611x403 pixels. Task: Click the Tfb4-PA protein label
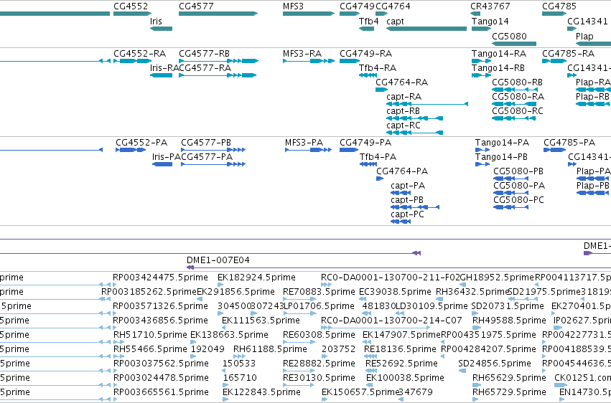(x=378, y=157)
